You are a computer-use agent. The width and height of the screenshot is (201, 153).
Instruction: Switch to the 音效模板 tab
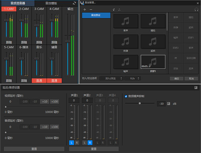(x=51, y=3)
